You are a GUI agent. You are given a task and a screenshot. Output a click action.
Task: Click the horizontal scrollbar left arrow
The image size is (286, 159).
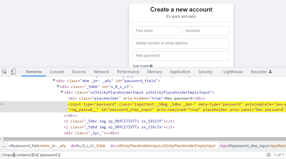(x=1, y=139)
